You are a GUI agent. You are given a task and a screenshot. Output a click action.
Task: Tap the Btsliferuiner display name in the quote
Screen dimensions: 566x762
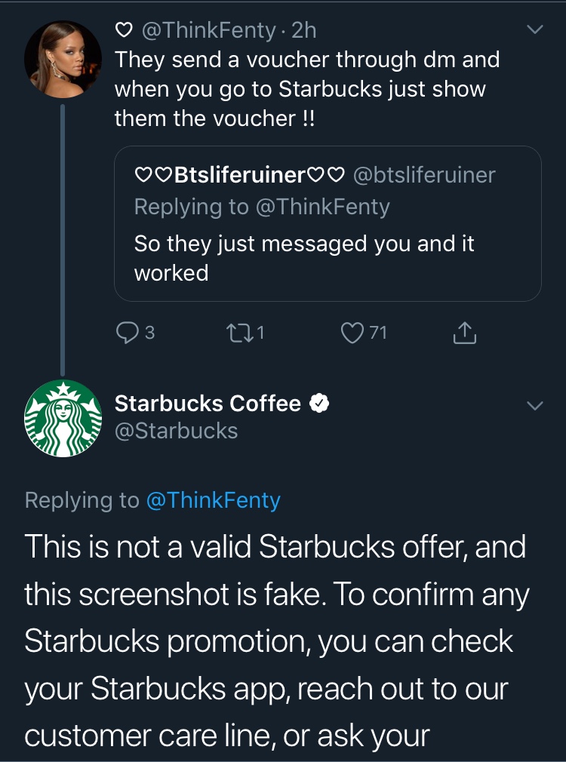point(239,175)
